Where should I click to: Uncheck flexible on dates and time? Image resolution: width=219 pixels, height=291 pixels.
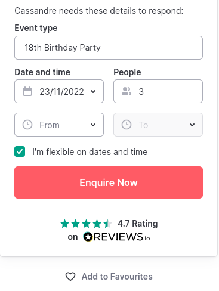tap(20, 151)
